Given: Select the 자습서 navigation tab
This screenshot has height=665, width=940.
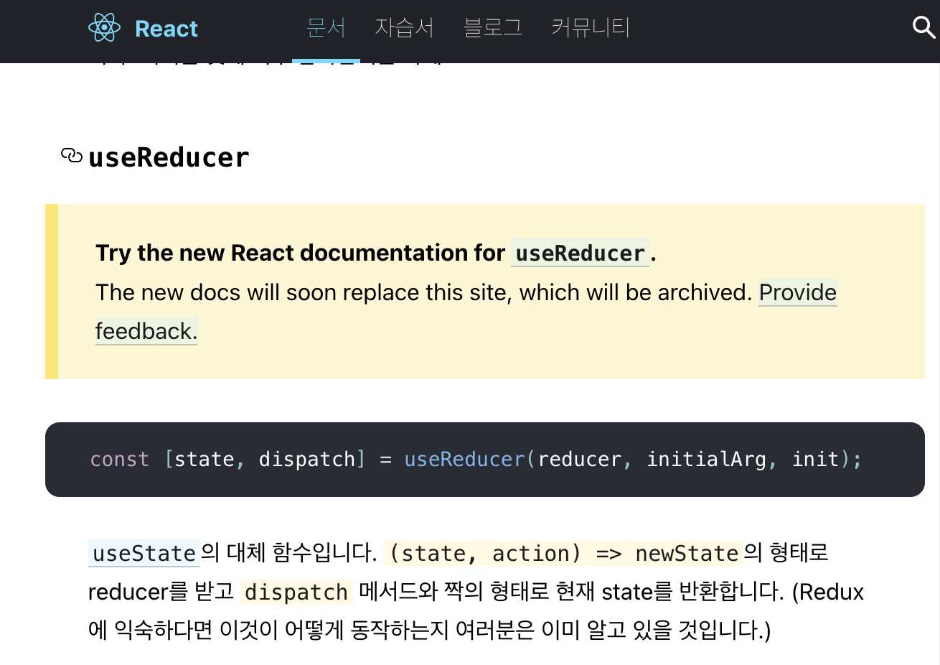Looking at the screenshot, I should point(404,28).
